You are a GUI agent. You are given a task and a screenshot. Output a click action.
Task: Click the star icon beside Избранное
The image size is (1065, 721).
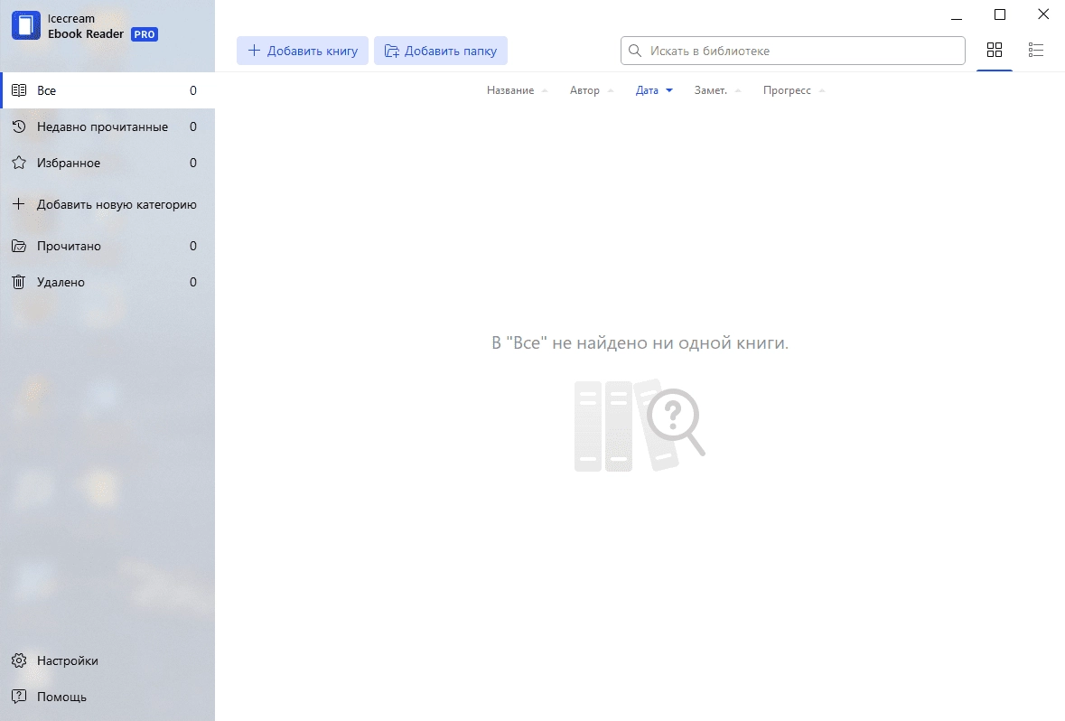[19, 163]
